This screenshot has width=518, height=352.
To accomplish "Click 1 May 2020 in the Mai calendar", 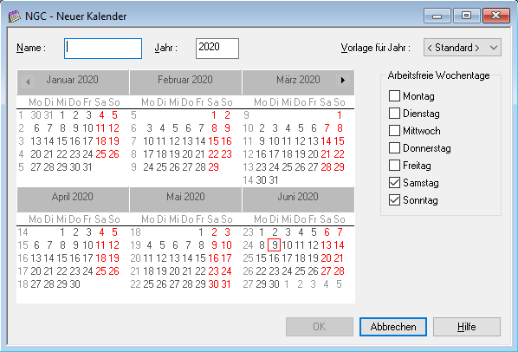I will coord(201,232).
